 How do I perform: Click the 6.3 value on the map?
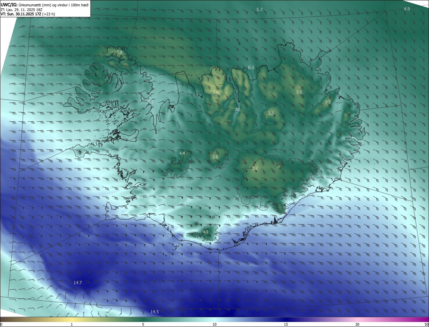pyautogui.click(x=251, y=68)
